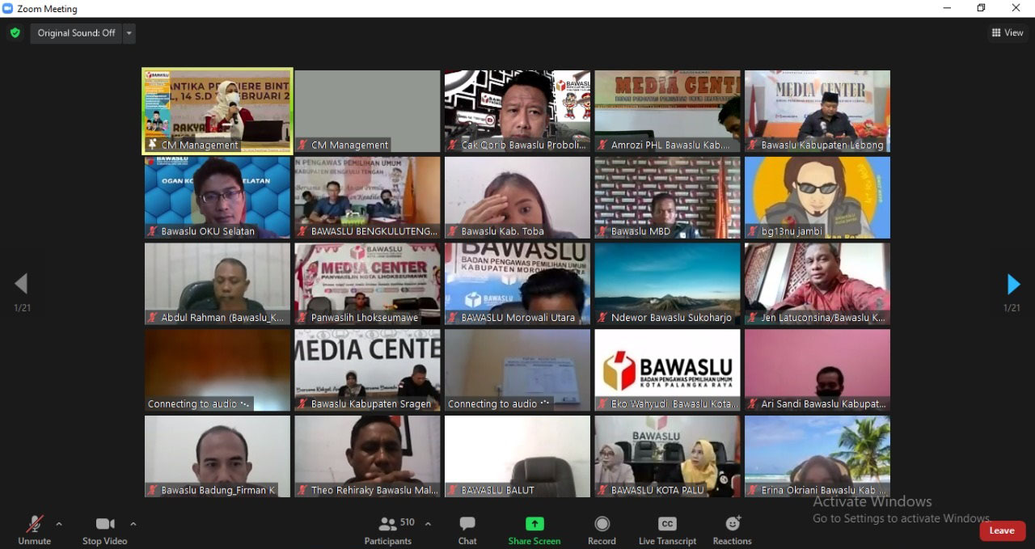1035x549 pixels.
Task: Go to previous page of participants
Action: (21, 283)
